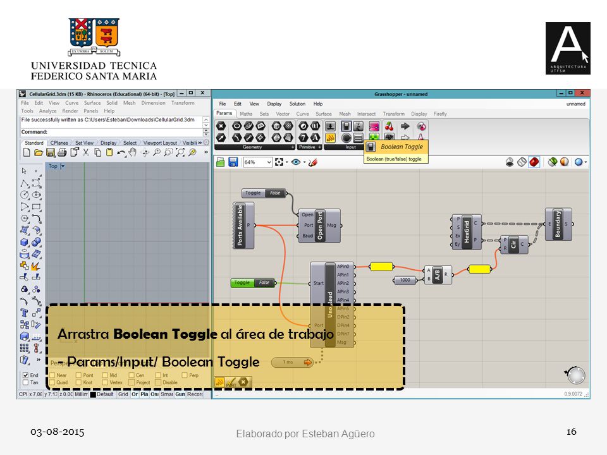This screenshot has height=455, width=607.
Task: Select the Rectangle tool in Rhino sidebar
Action: pyautogui.click(x=37, y=207)
